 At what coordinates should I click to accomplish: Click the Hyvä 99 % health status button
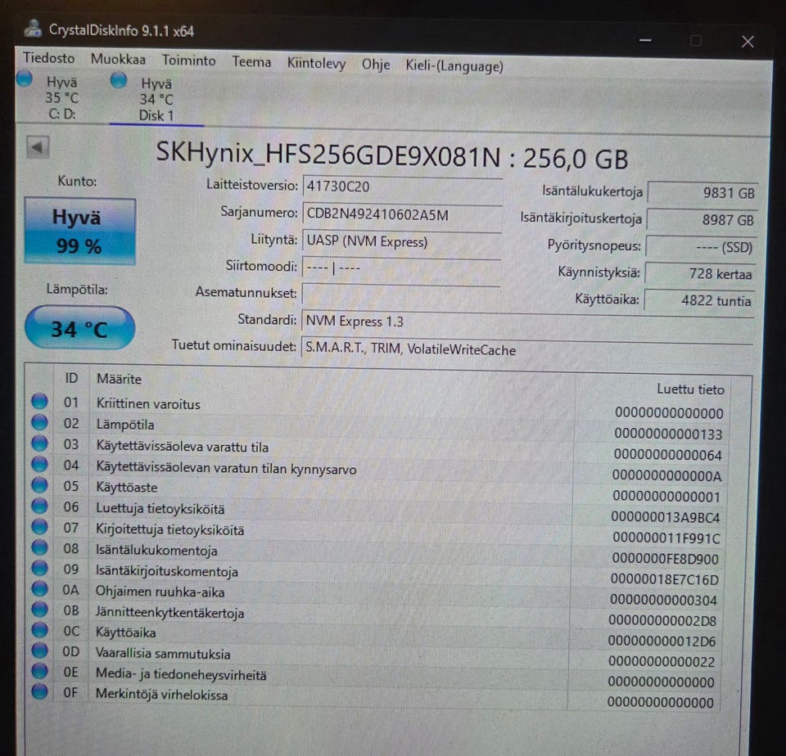(x=79, y=231)
